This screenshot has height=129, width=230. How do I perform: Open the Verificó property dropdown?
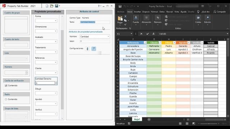tap(46, 114)
